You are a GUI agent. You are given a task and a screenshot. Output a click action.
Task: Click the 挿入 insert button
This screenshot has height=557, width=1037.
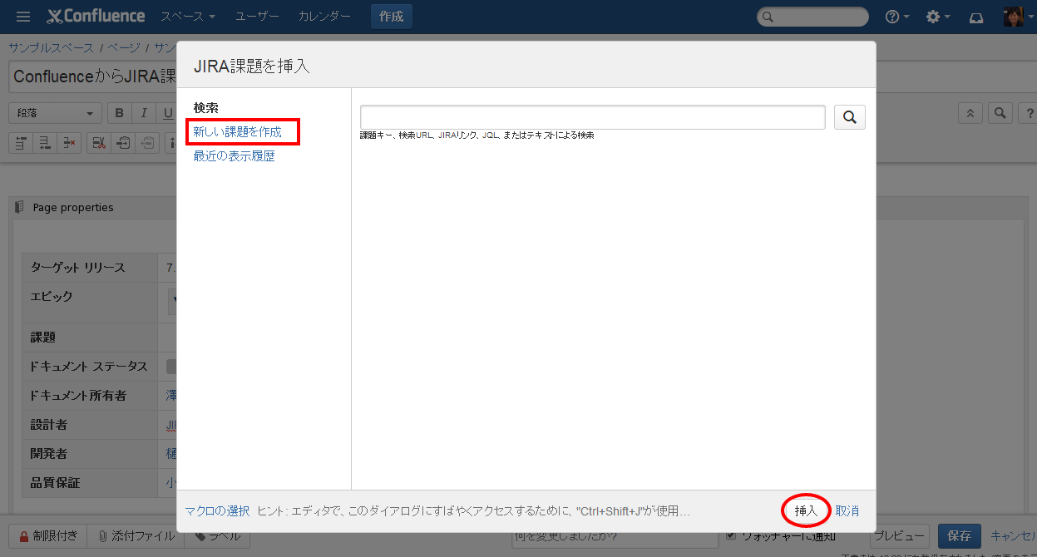(806, 510)
